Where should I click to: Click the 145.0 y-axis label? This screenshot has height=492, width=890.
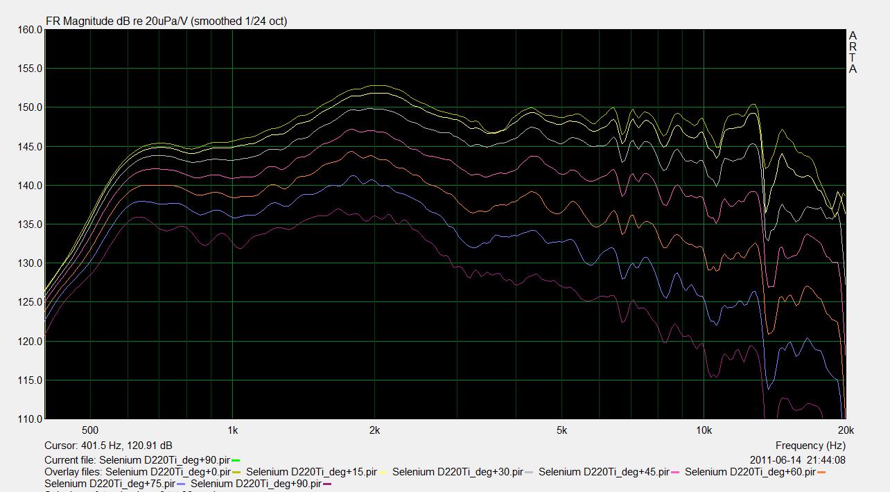click(x=29, y=147)
